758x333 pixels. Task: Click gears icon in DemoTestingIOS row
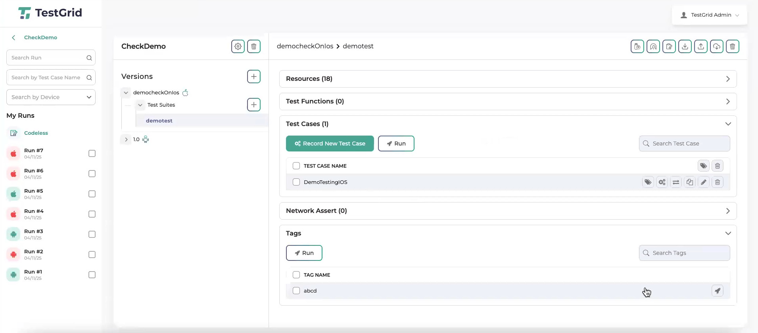tap(662, 182)
